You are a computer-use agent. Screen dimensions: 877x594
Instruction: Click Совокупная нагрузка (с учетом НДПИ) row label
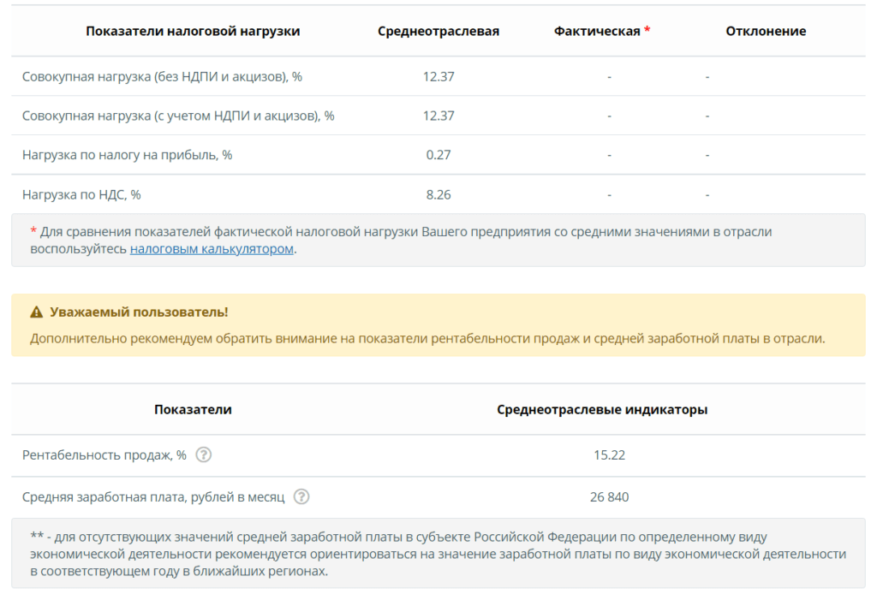click(178, 116)
